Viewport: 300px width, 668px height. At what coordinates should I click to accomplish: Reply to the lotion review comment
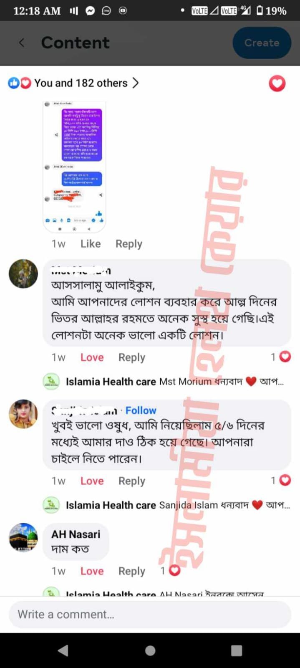(x=132, y=357)
